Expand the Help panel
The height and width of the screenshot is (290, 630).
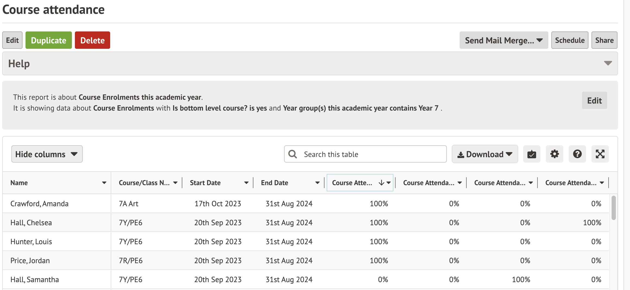click(608, 63)
